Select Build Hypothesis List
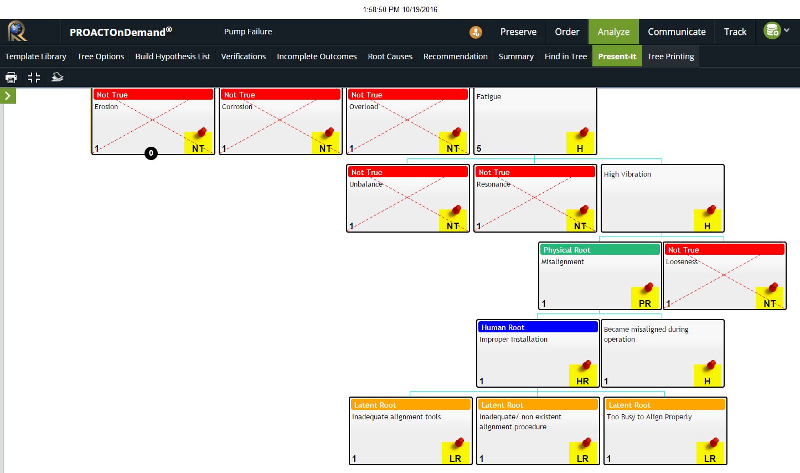800x473 pixels. (x=173, y=56)
